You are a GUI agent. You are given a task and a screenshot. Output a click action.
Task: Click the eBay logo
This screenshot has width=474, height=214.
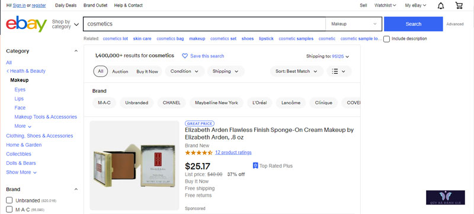point(26,24)
